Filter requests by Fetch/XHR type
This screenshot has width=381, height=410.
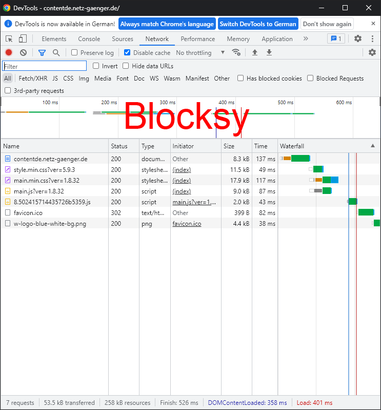click(33, 78)
